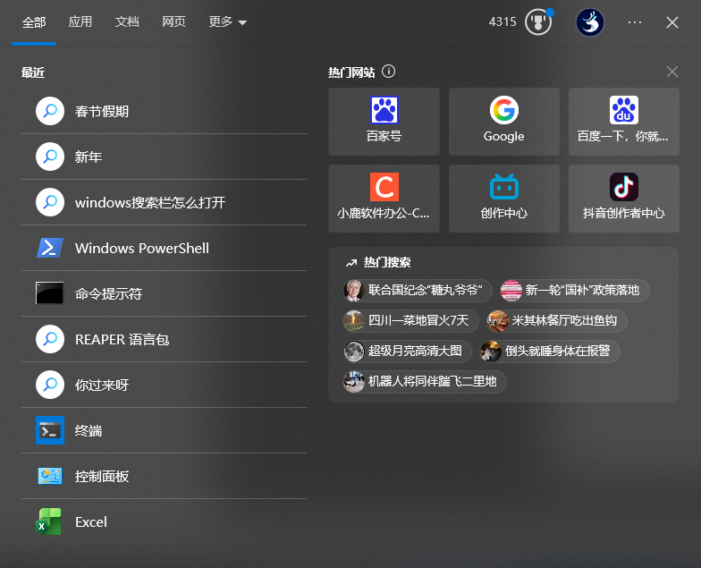Search again for windows搜索栏怎么打开
The width and height of the screenshot is (701, 568).
pos(165,202)
